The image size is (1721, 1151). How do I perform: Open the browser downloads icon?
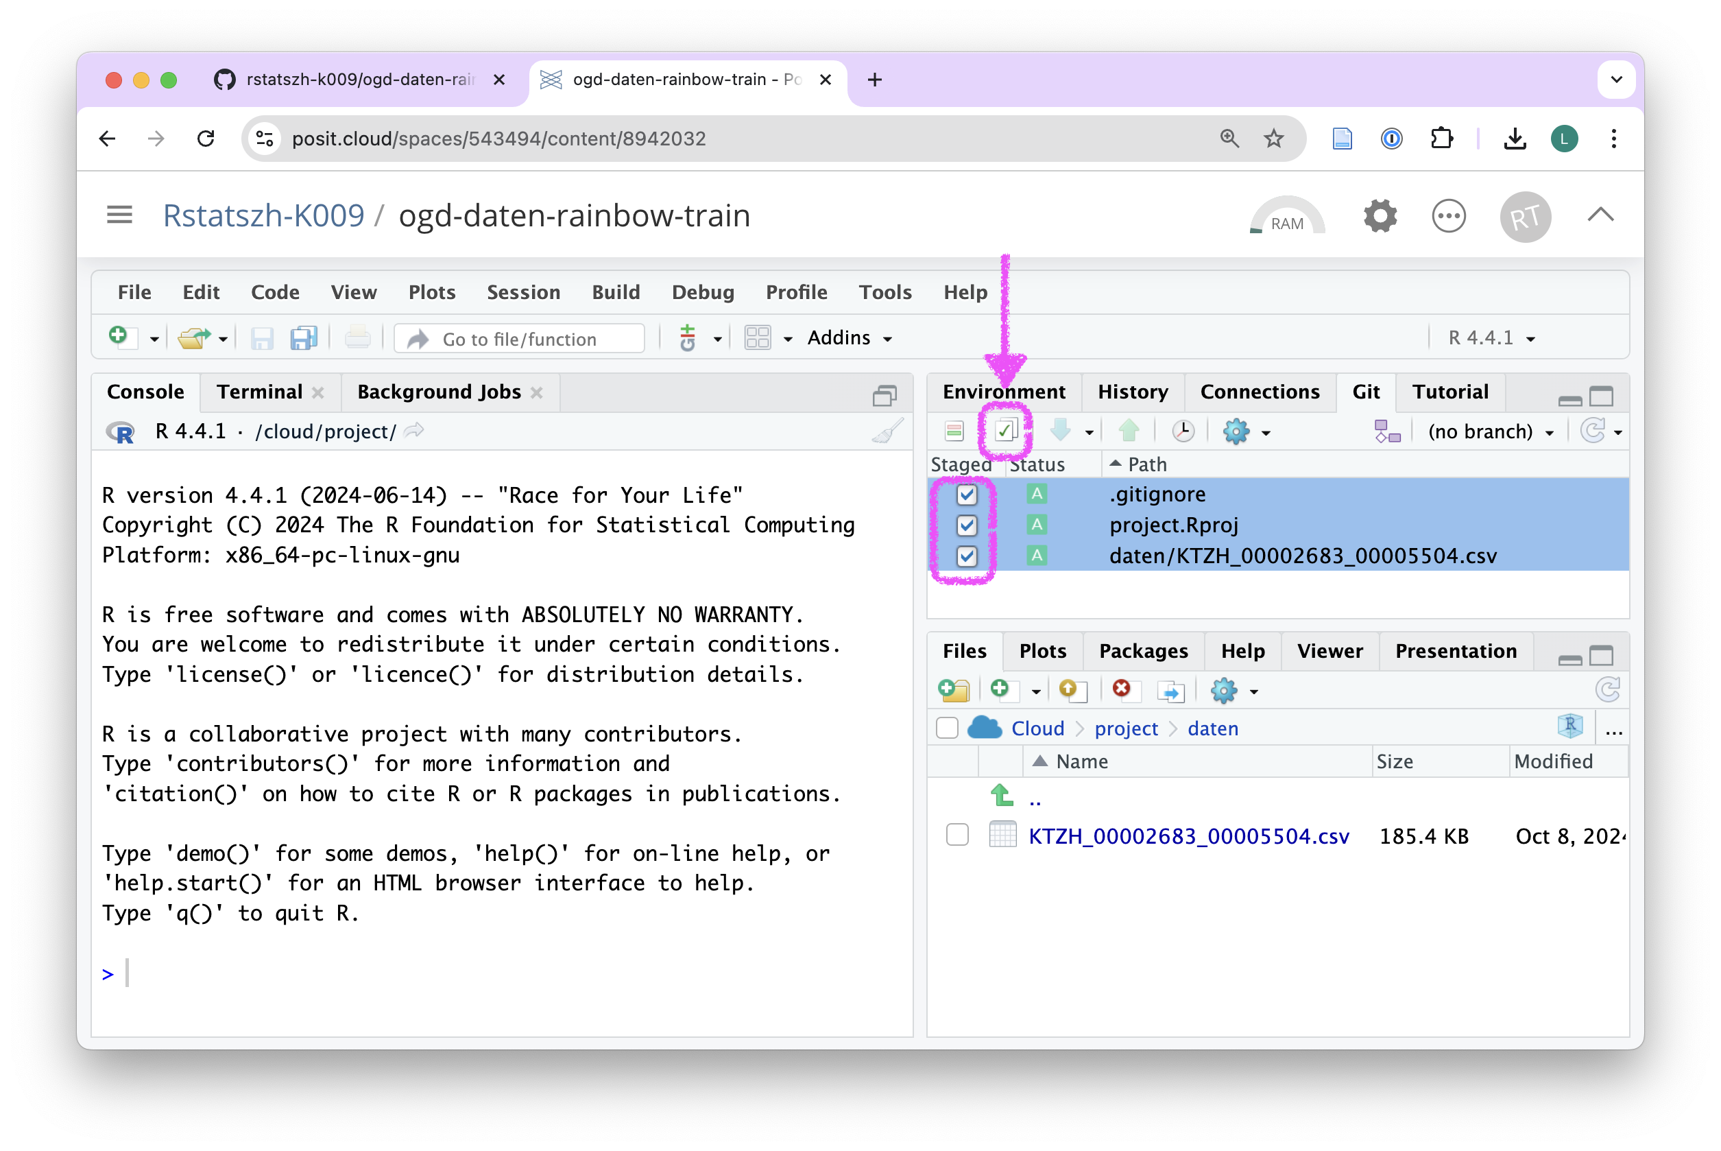click(x=1514, y=139)
